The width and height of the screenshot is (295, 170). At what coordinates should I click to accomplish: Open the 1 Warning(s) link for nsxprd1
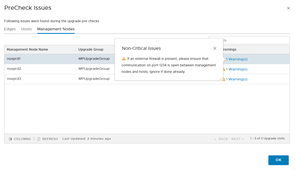tap(237, 59)
